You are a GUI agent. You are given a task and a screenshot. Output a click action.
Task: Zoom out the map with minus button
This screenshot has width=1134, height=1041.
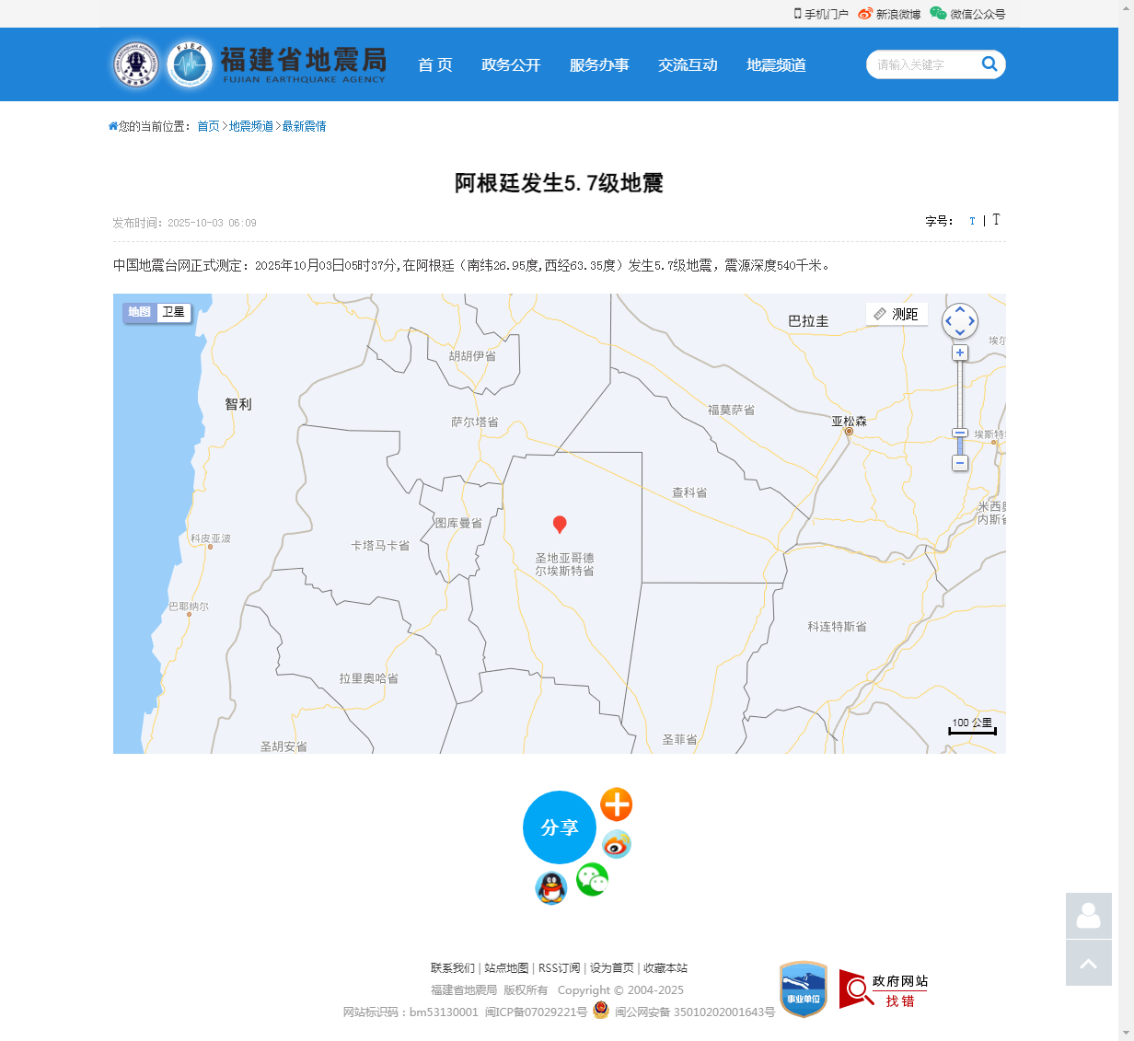pyautogui.click(x=960, y=463)
